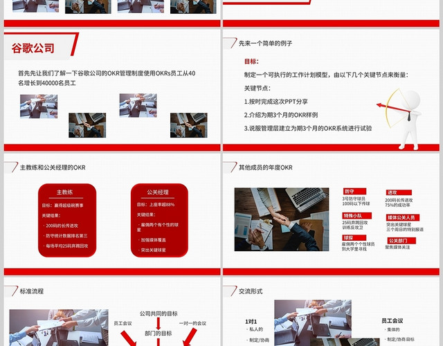Click the 关键节点: text
This screenshot has height=346, width=443.
257,88
